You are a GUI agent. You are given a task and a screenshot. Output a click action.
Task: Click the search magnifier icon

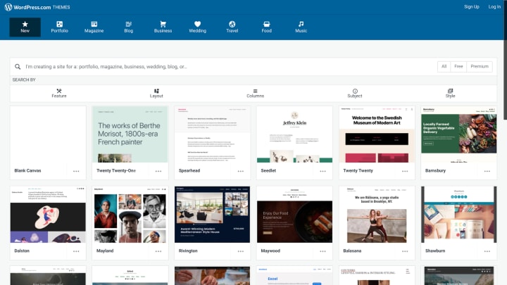18,67
